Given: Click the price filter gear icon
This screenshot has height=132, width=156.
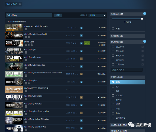Looking at the screenshot, I should point(145,14).
